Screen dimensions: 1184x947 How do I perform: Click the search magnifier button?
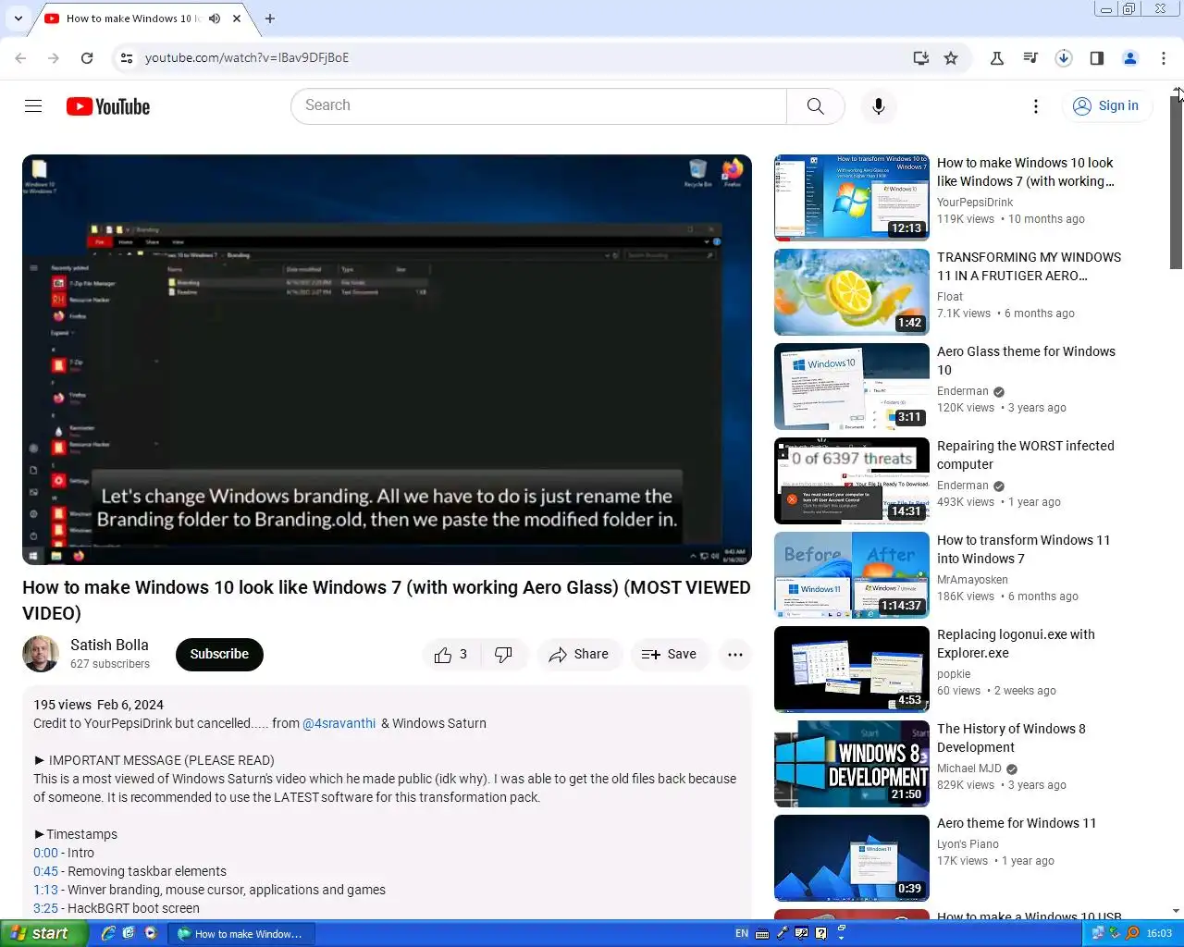(x=815, y=105)
